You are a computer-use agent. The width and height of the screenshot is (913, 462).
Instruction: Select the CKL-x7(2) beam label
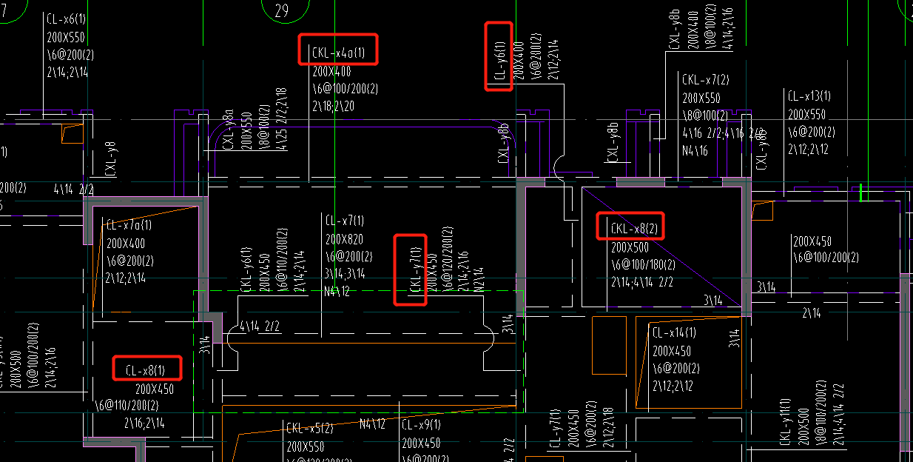(x=706, y=80)
